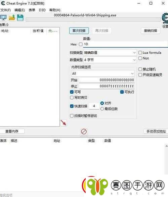Open the process selector computer icon

click(3, 18)
